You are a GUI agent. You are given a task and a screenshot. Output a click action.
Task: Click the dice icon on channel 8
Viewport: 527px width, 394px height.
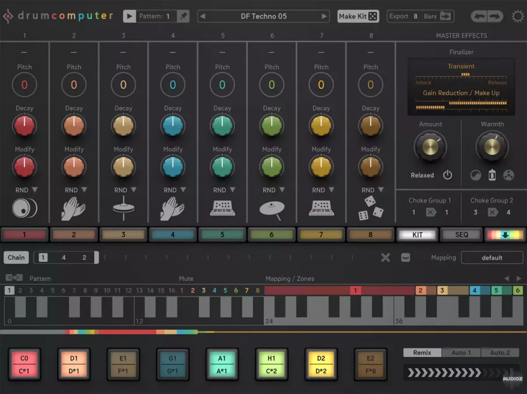click(371, 208)
